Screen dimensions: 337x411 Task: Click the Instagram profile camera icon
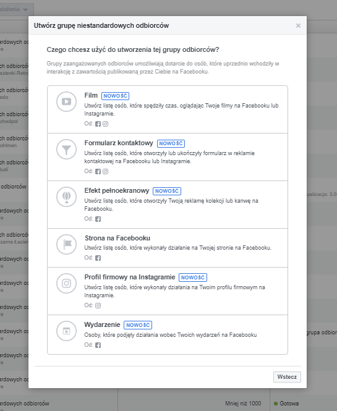click(x=66, y=283)
